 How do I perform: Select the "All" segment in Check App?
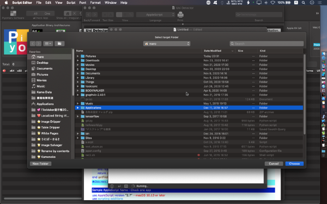point(35,14)
